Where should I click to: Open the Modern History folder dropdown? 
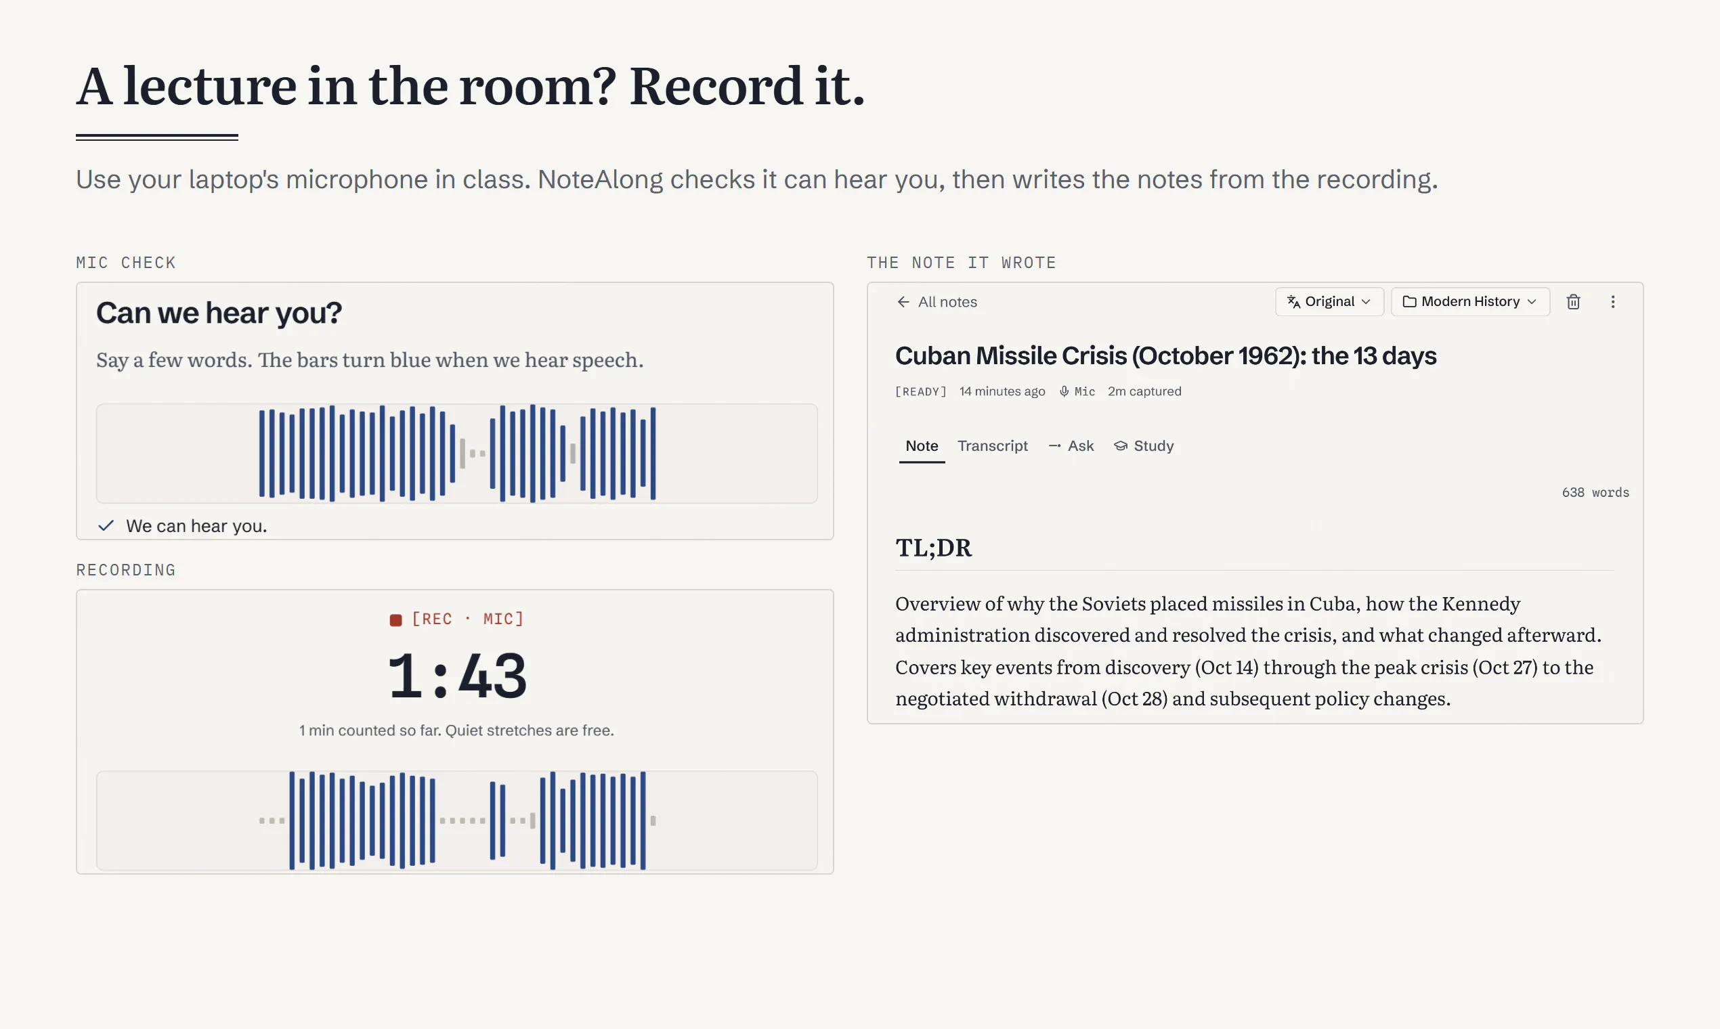pos(1470,302)
